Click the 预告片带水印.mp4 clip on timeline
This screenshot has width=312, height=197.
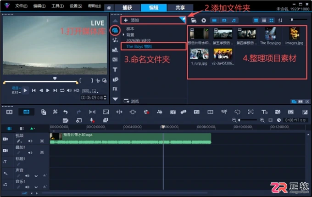click(x=130, y=138)
